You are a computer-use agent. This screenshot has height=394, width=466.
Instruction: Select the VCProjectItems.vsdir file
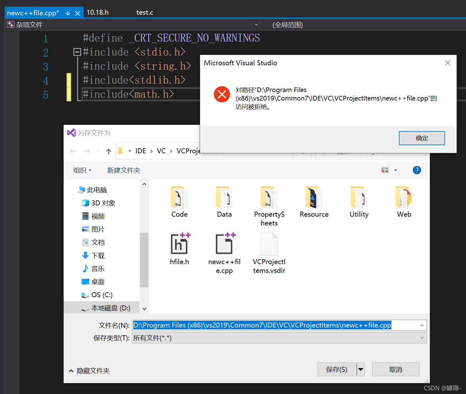[x=269, y=254]
